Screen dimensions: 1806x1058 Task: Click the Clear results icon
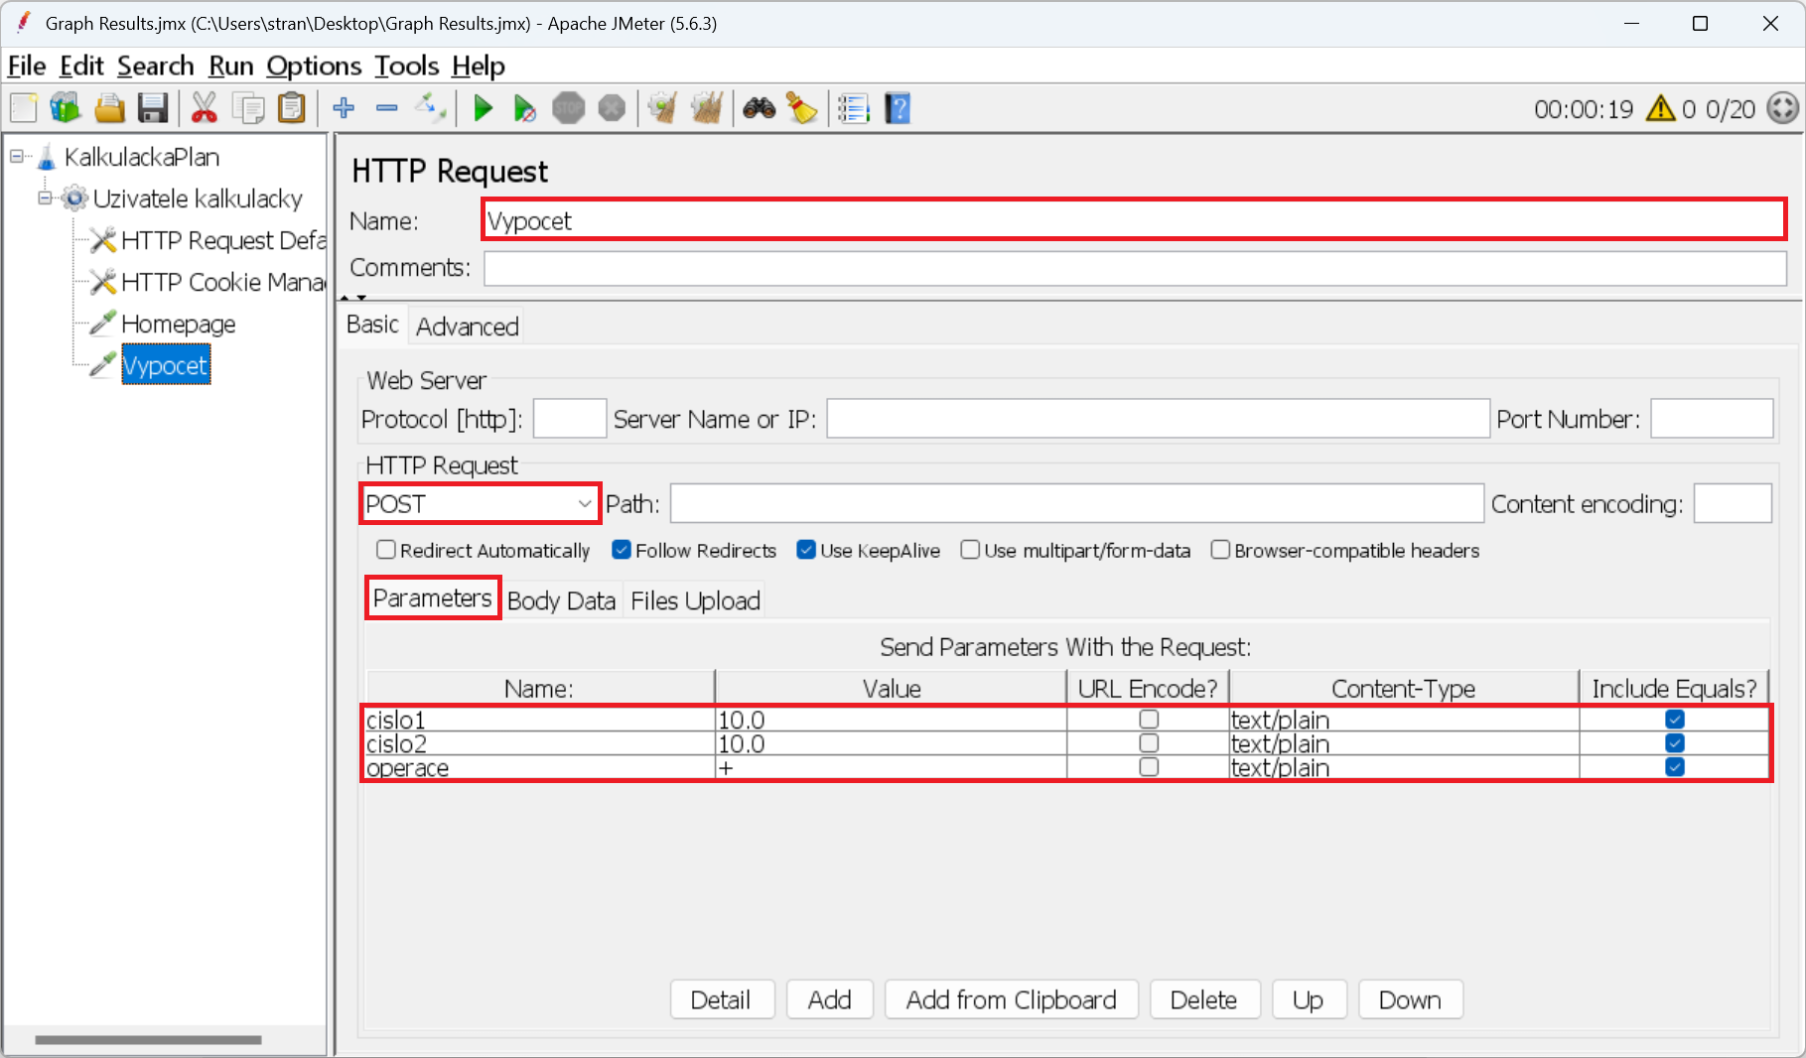pyautogui.click(x=662, y=108)
